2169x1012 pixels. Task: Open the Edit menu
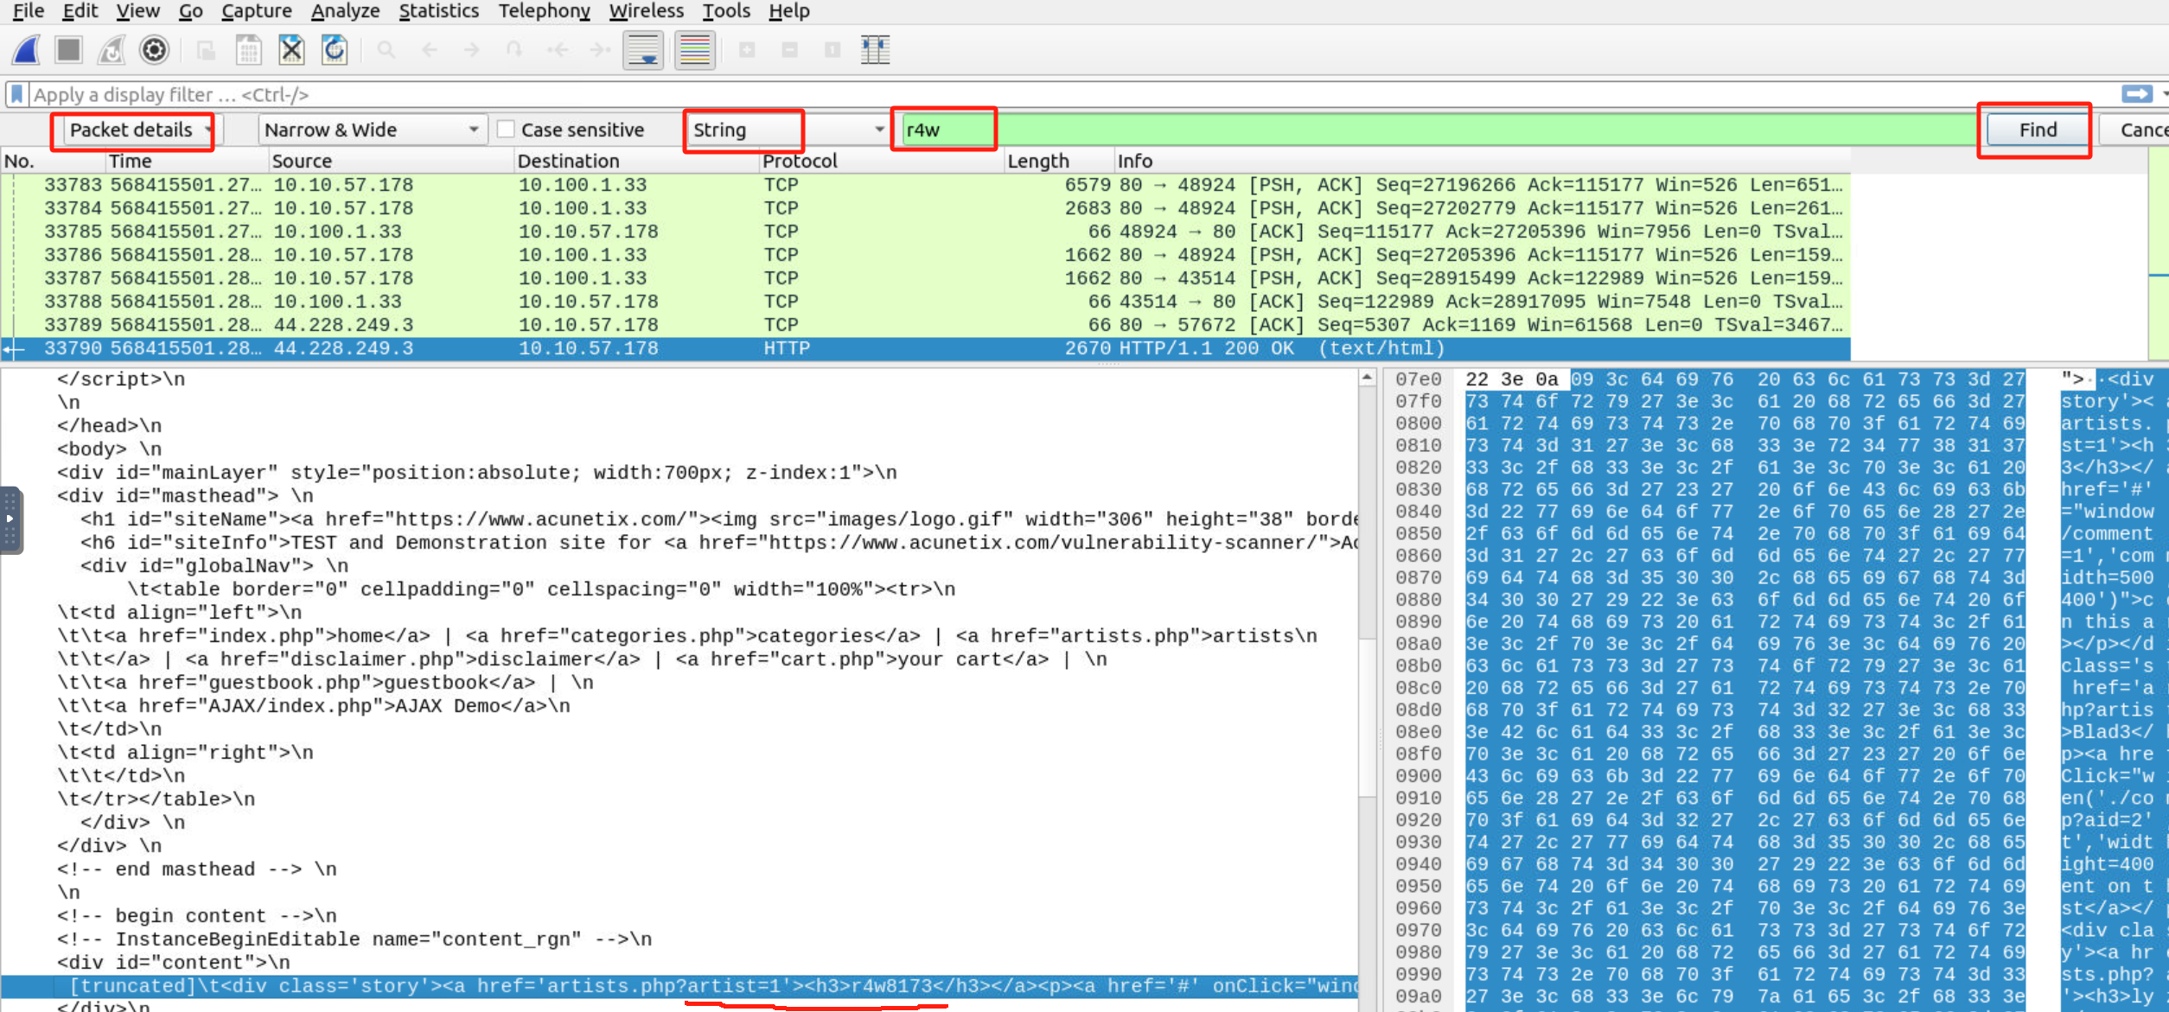point(80,11)
